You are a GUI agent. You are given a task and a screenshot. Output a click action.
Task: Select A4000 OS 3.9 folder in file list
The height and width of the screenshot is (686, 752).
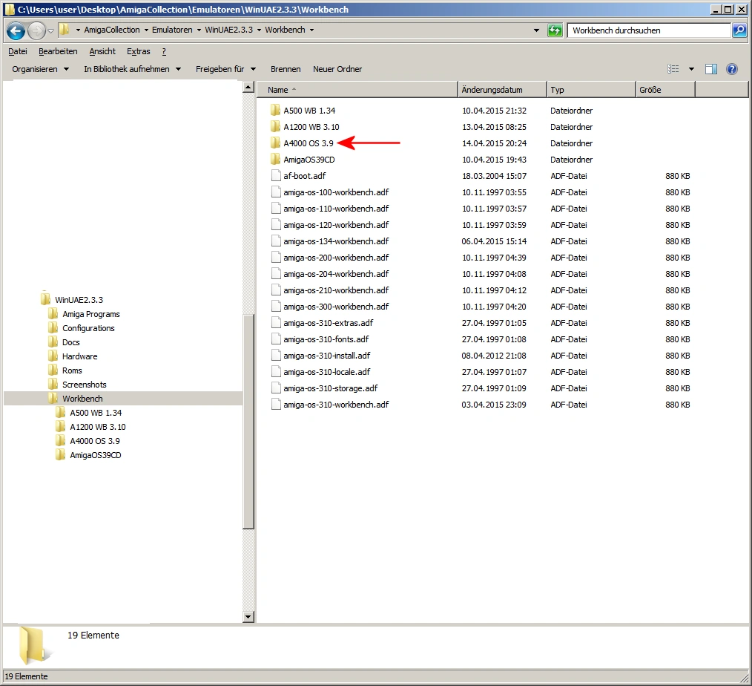click(x=309, y=143)
